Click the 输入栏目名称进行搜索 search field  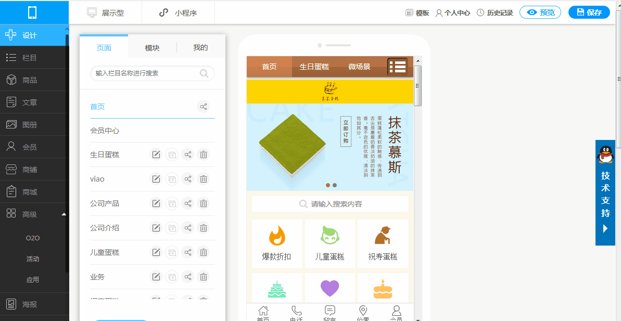(x=153, y=73)
